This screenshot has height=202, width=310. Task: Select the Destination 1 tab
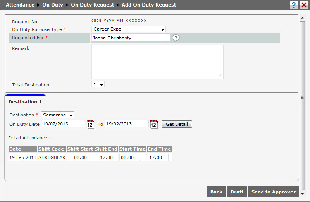25,102
